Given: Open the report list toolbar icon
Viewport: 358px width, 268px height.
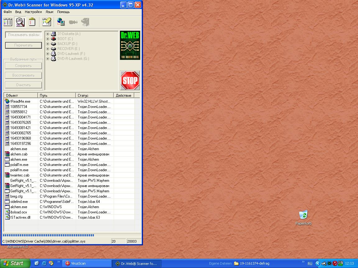Looking at the screenshot, I should pos(8,22).
